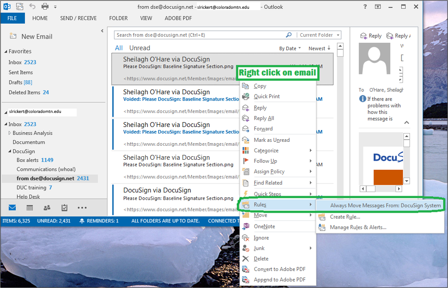Click Reply All in the reading pane
Viewport: 448px width, 288px height.
point(398,35)
